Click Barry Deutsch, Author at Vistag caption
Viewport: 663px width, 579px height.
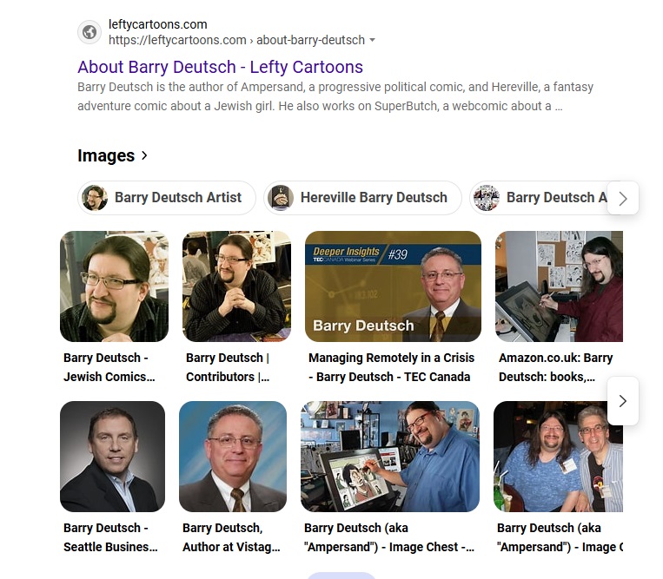(231, 537)
